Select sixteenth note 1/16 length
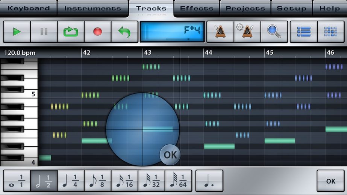This screenshot has height=195, width=347. click(x=124, y=181)
